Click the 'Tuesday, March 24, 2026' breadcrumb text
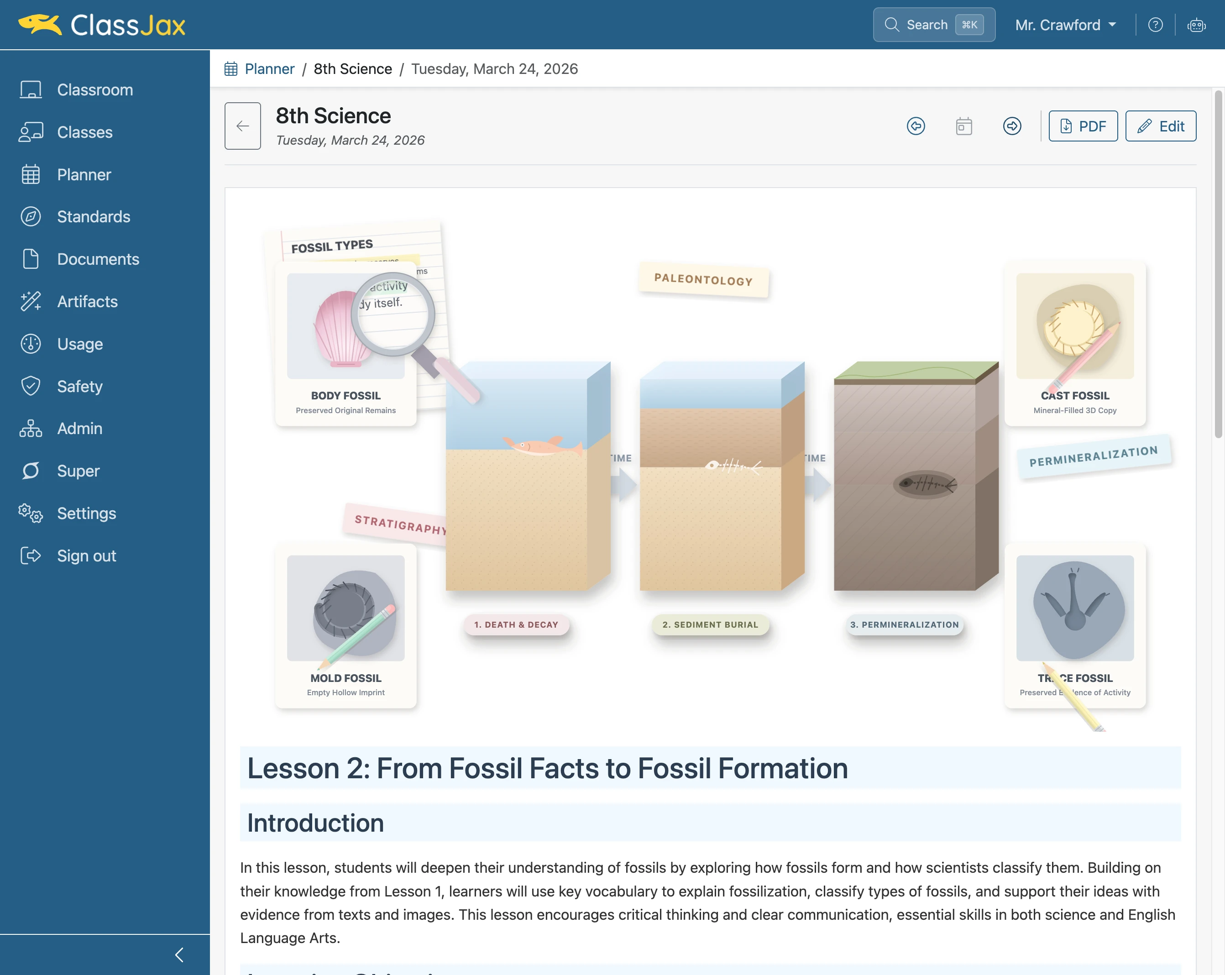This screenshot has height=975, width=1225. pyautogui.click(x=494, y=69)
